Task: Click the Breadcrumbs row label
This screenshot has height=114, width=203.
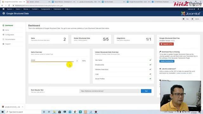Action: (100, 65)
